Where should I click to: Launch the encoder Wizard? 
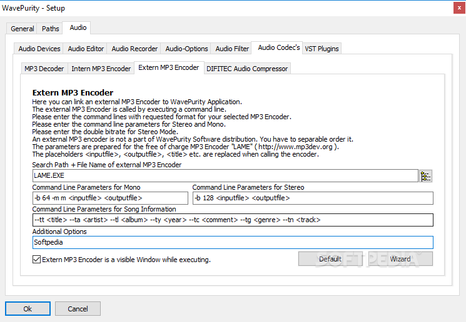[400, 259]
